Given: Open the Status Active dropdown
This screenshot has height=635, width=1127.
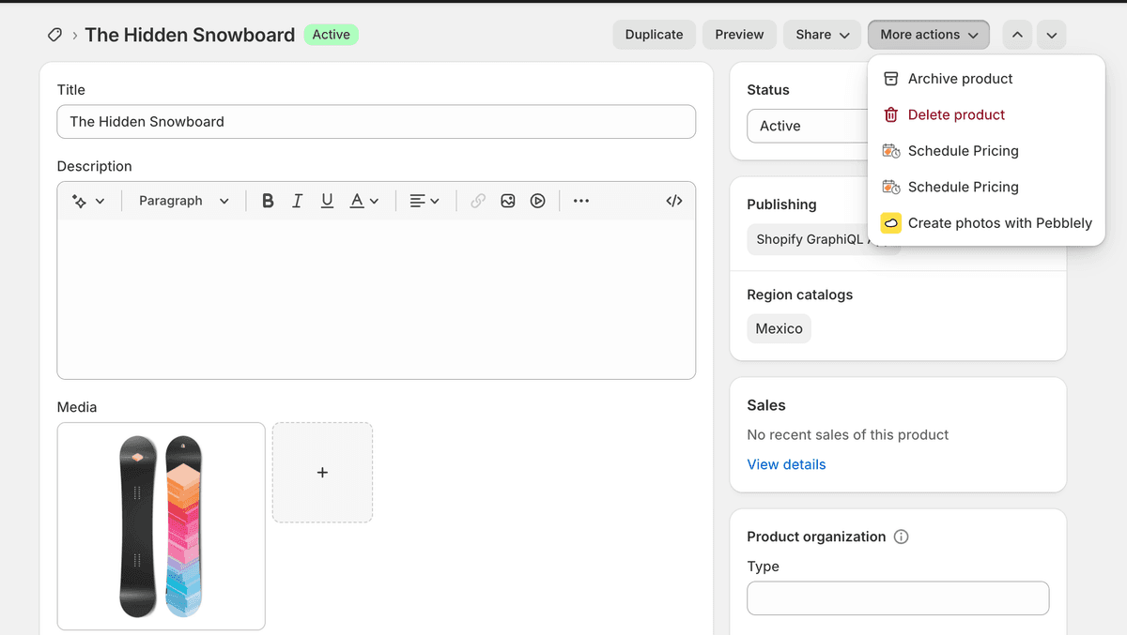Looking at the screenshot, I should [809, 126].
